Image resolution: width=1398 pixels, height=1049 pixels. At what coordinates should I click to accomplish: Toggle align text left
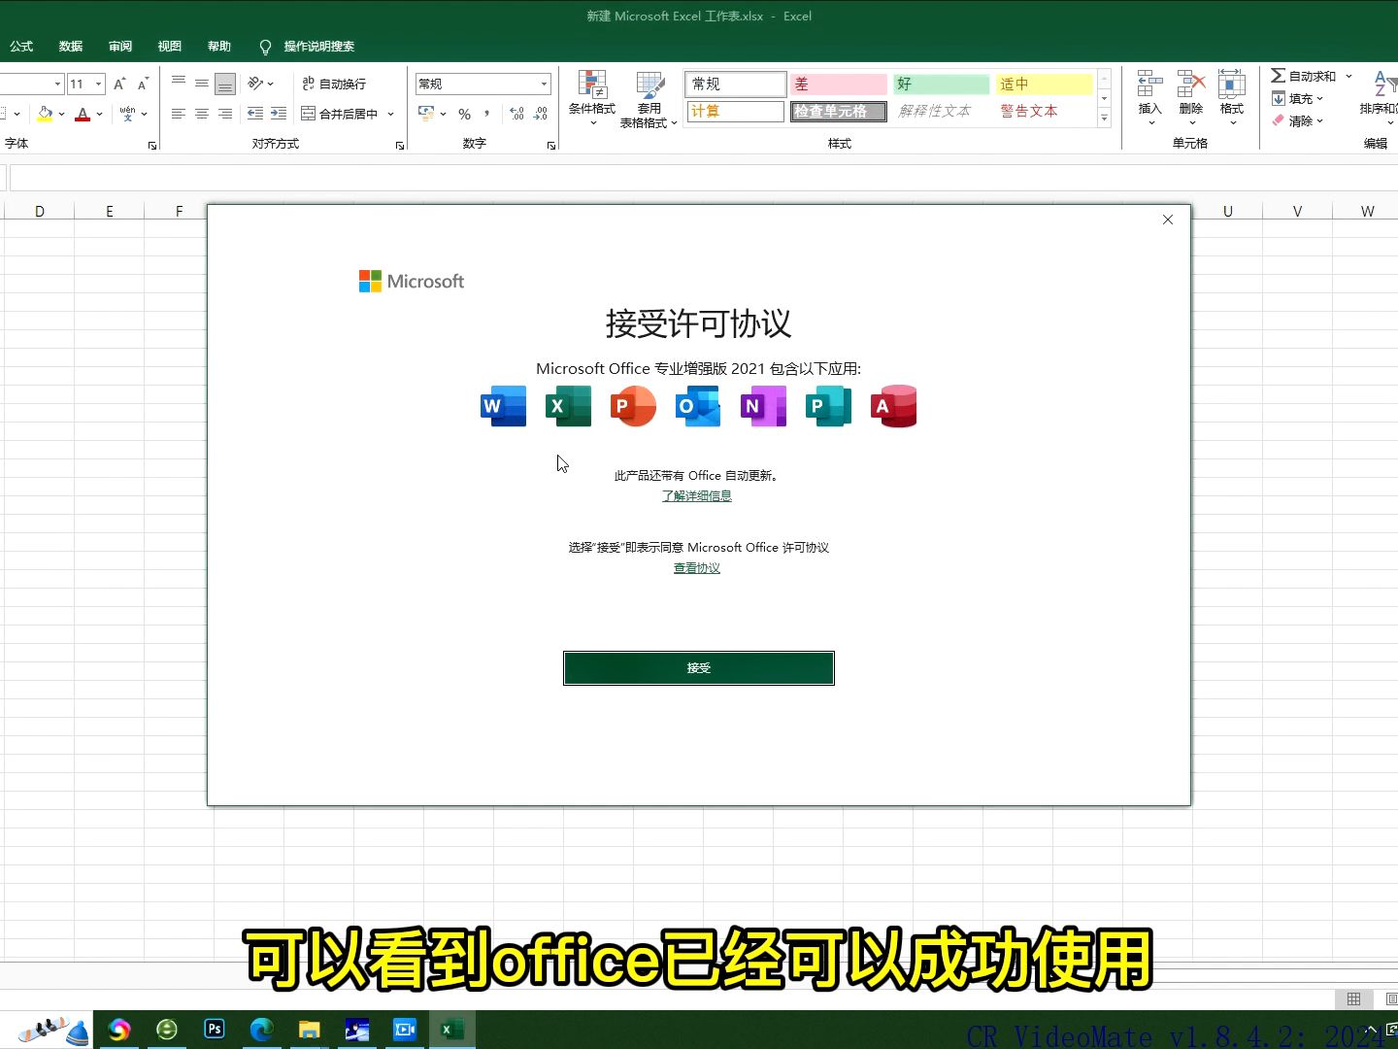pos(179,114)
